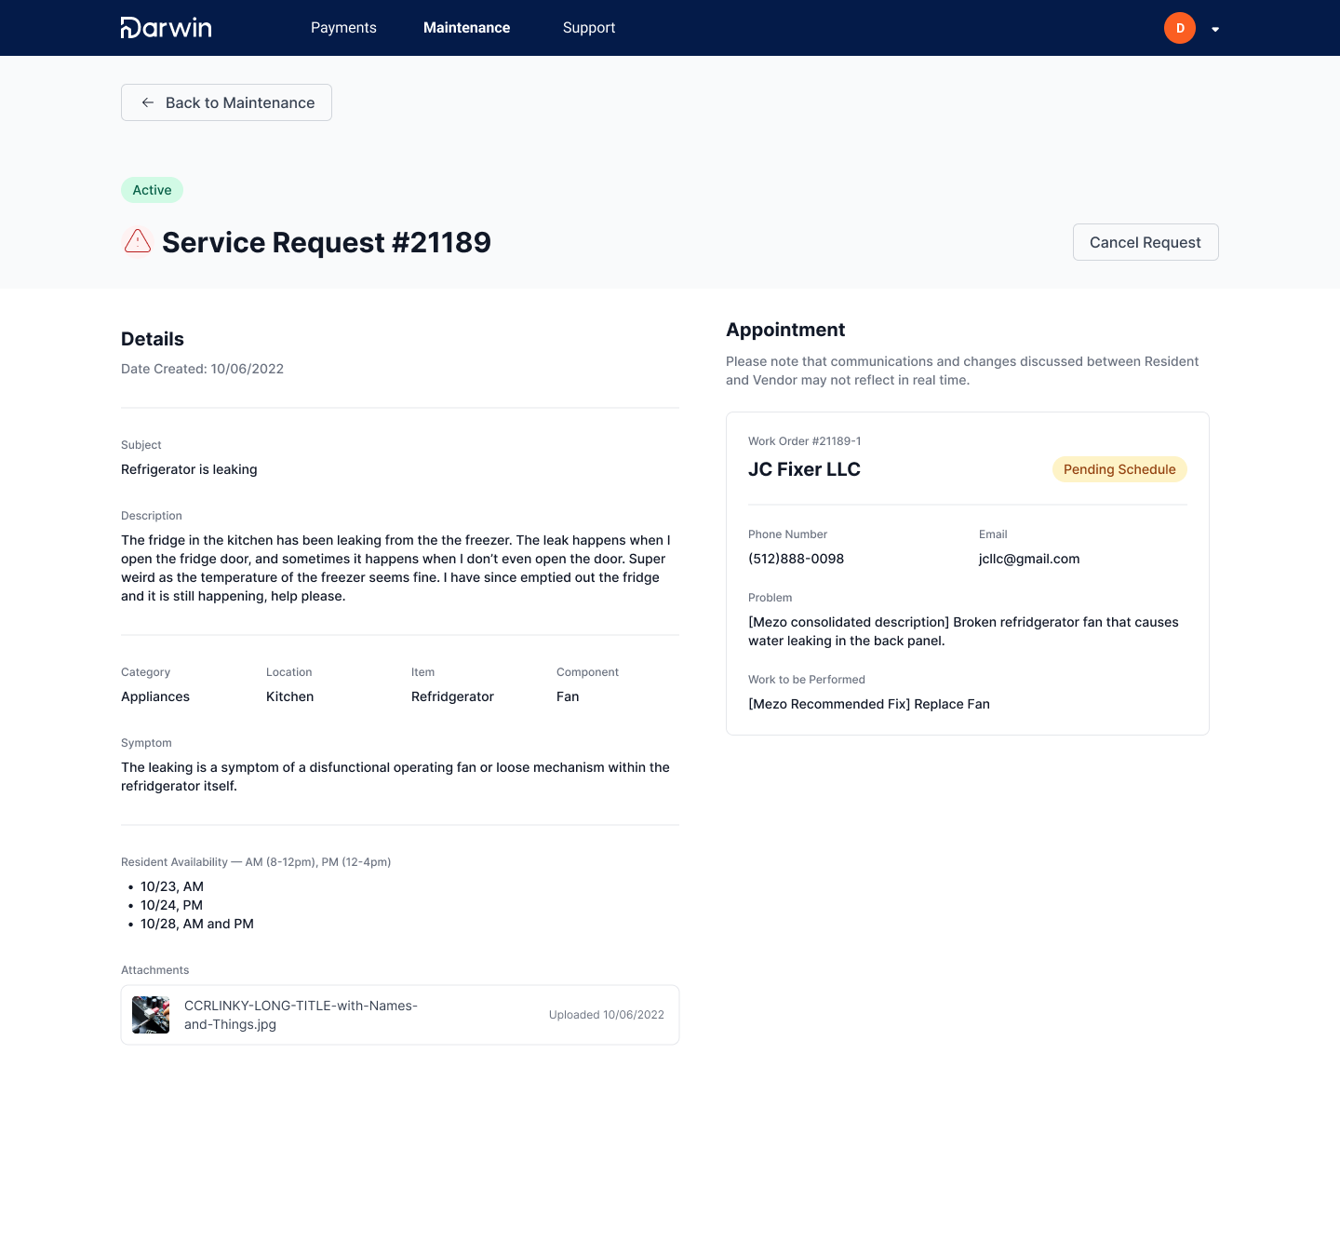
Task: Click the Darwin logo
Action: pyautogui.click(x=166, y=28)
